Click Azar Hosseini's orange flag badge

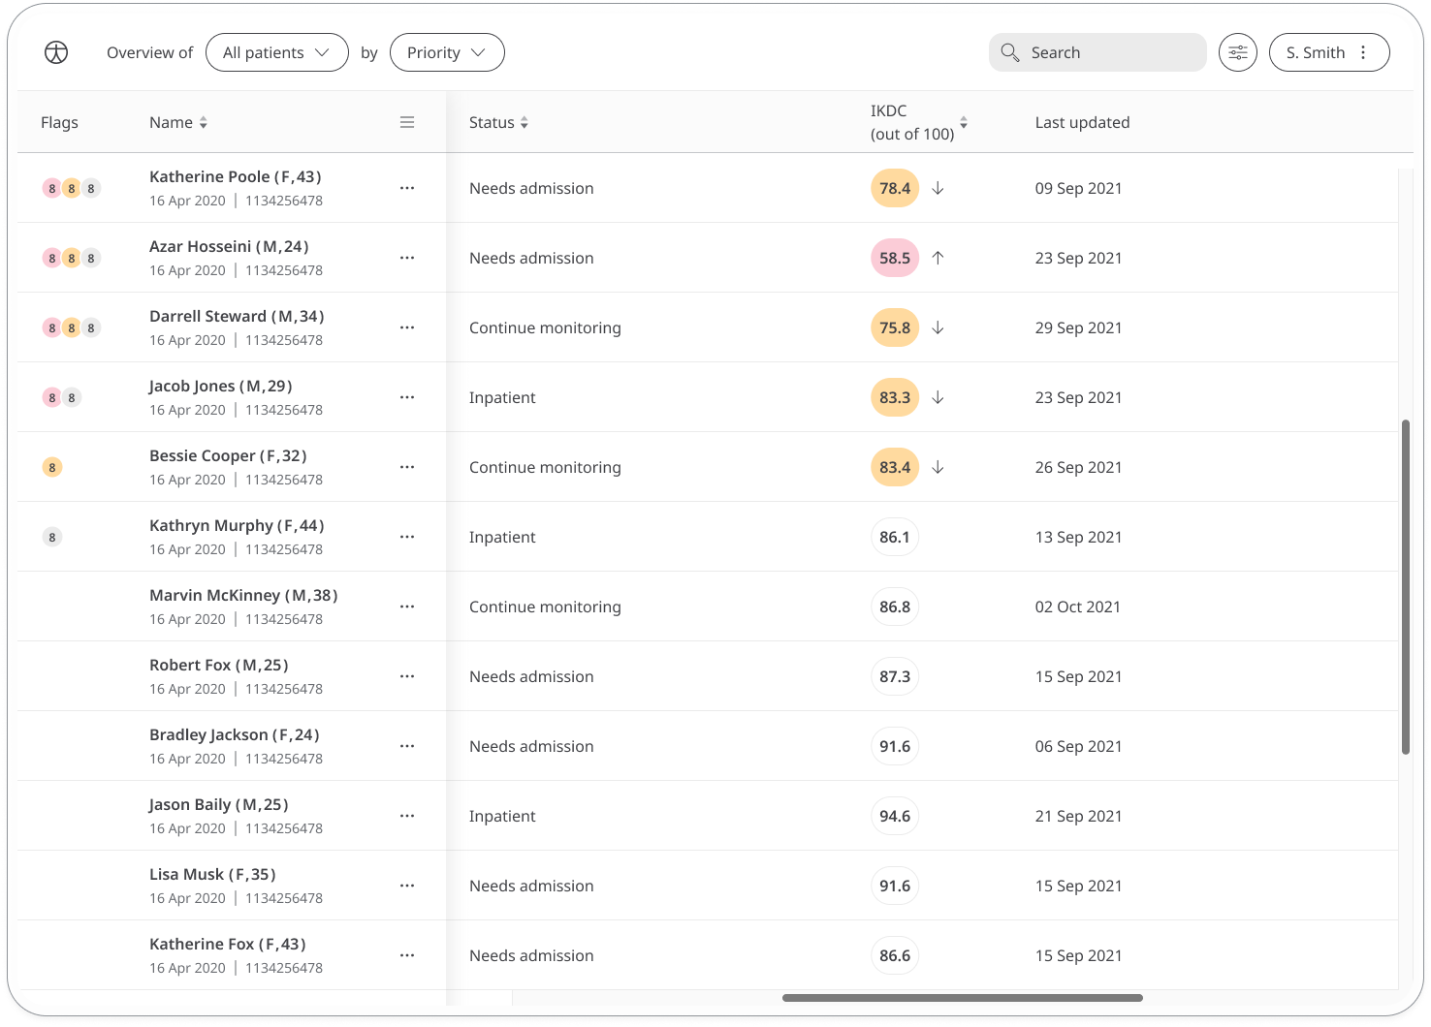tap(72, 258)
